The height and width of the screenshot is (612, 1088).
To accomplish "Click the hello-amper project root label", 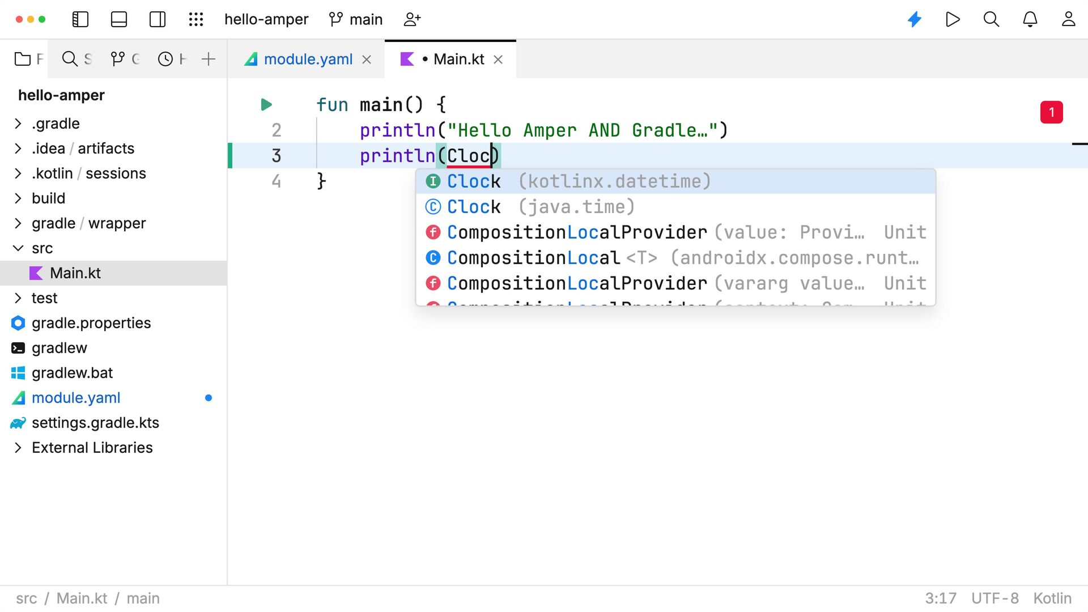I will tap(61, 95).
